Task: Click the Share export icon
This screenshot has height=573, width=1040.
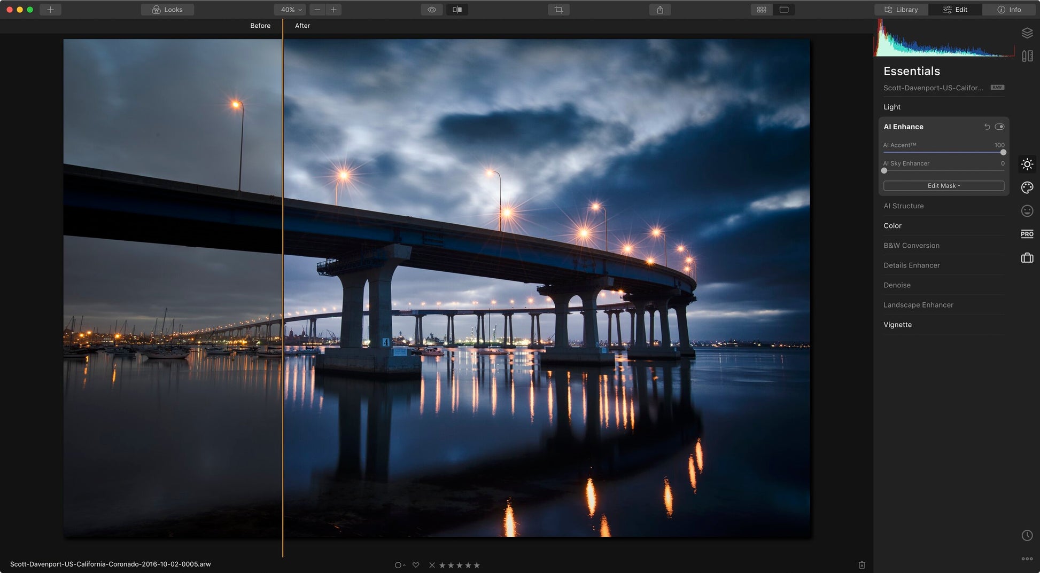Action: (x=660, y=10)
